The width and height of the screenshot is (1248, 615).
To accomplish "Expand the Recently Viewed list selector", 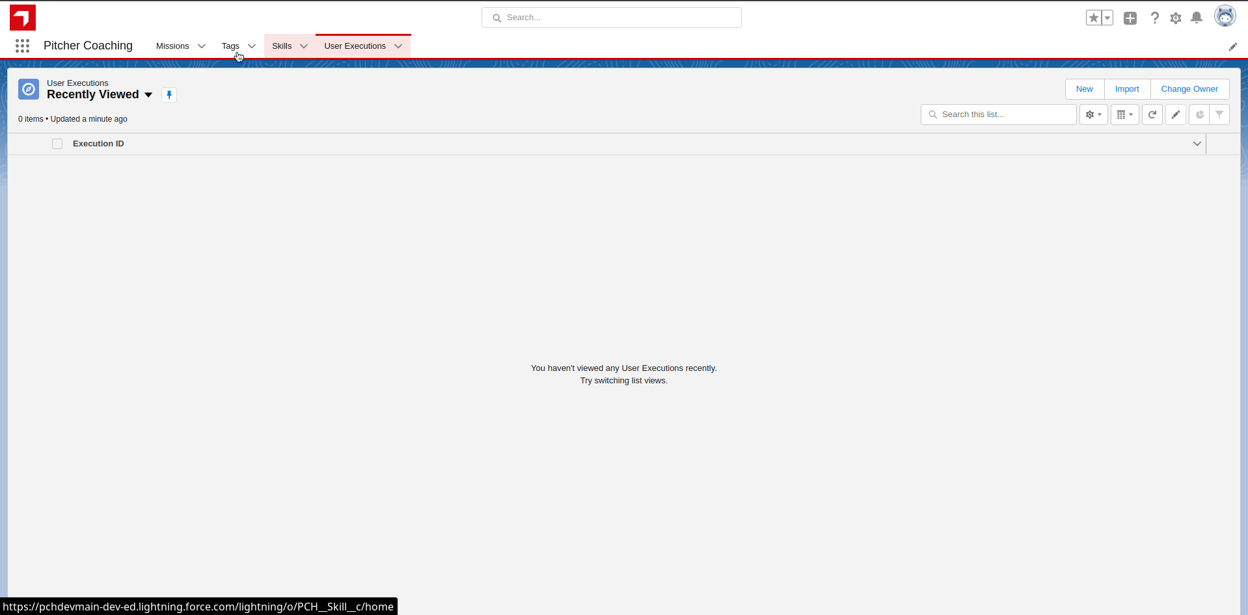I will tap(148, 95).
